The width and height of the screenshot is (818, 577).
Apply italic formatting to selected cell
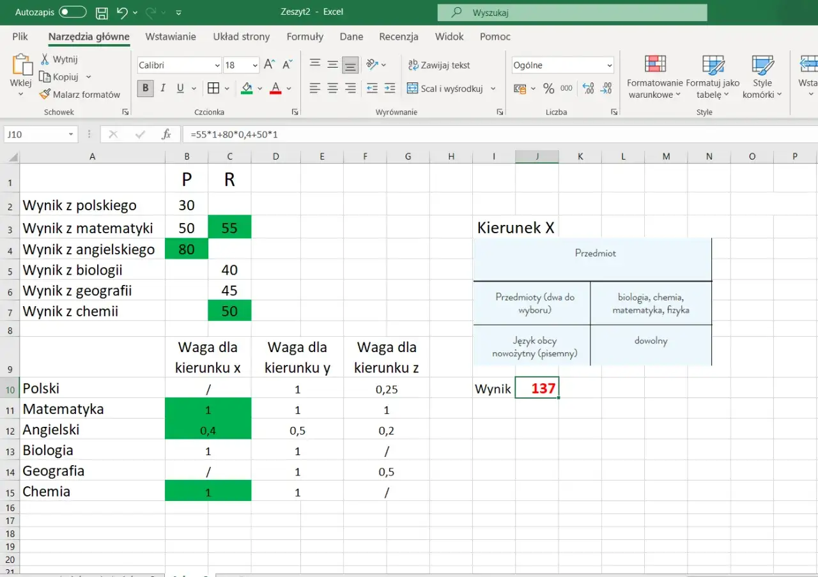(161, 88)
